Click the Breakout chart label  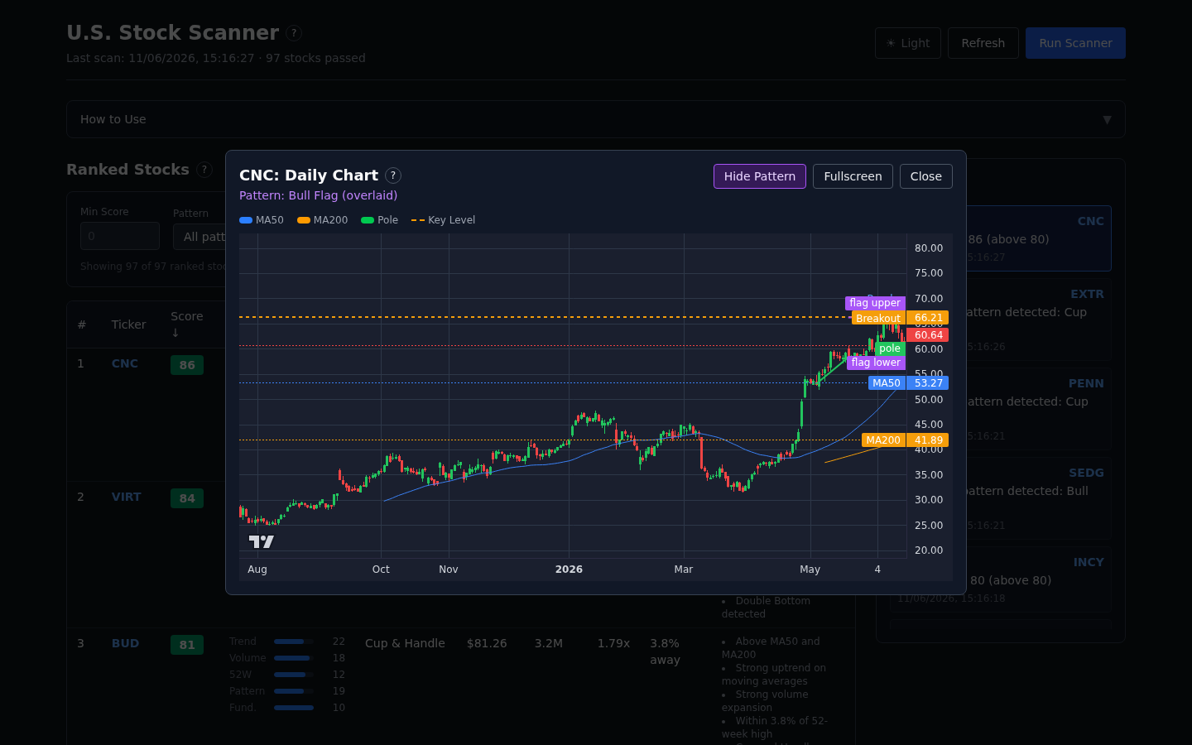[x=878, y=318]
